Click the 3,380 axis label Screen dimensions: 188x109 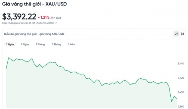(x=181, y=106)
